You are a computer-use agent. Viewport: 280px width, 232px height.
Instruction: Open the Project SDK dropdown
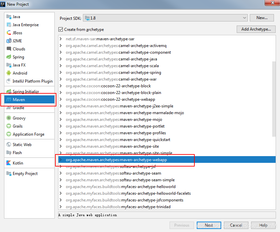click(165, 18)
